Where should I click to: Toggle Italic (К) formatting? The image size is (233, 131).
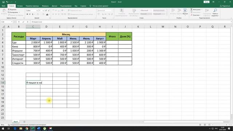[x=30, y=14]
